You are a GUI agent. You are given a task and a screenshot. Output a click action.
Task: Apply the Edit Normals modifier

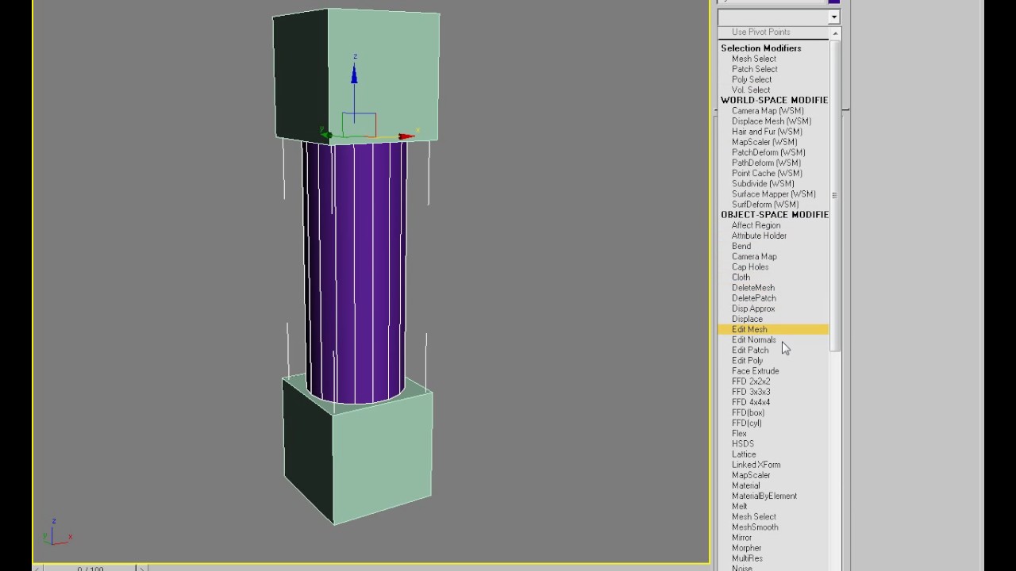pyautogui.click(x=753, y=339)
